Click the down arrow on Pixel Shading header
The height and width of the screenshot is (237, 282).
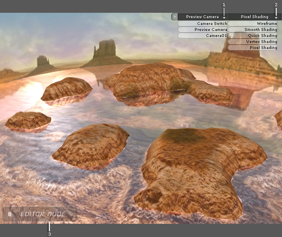pos(276,17)
